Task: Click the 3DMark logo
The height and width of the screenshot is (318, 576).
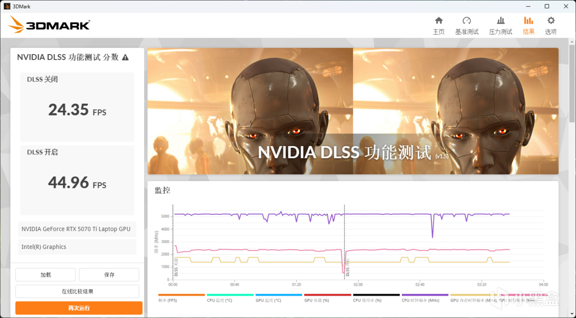Action: 49,25
